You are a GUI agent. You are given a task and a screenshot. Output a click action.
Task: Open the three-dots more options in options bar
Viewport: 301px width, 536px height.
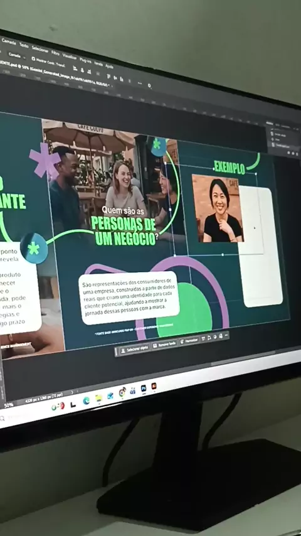139,83
